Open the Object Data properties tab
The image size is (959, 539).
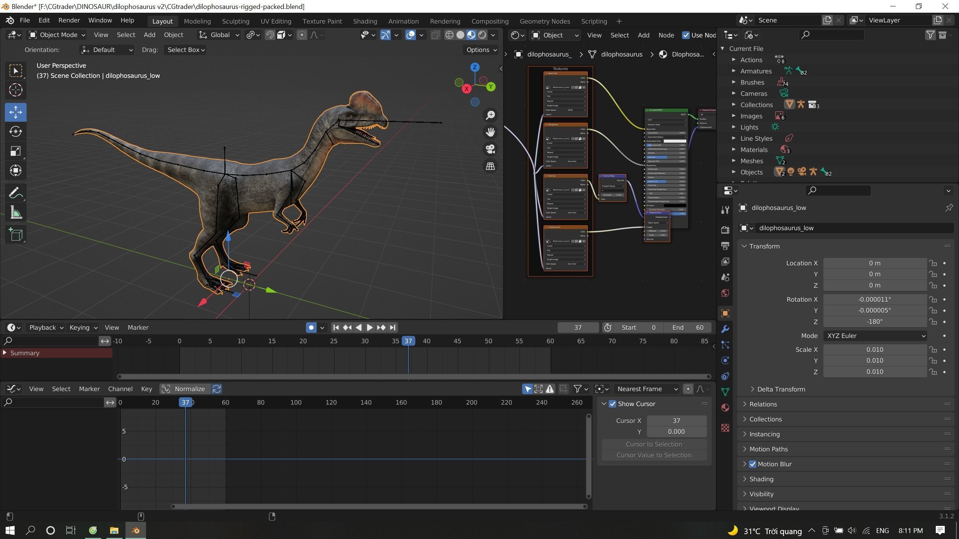coord(725,392)
